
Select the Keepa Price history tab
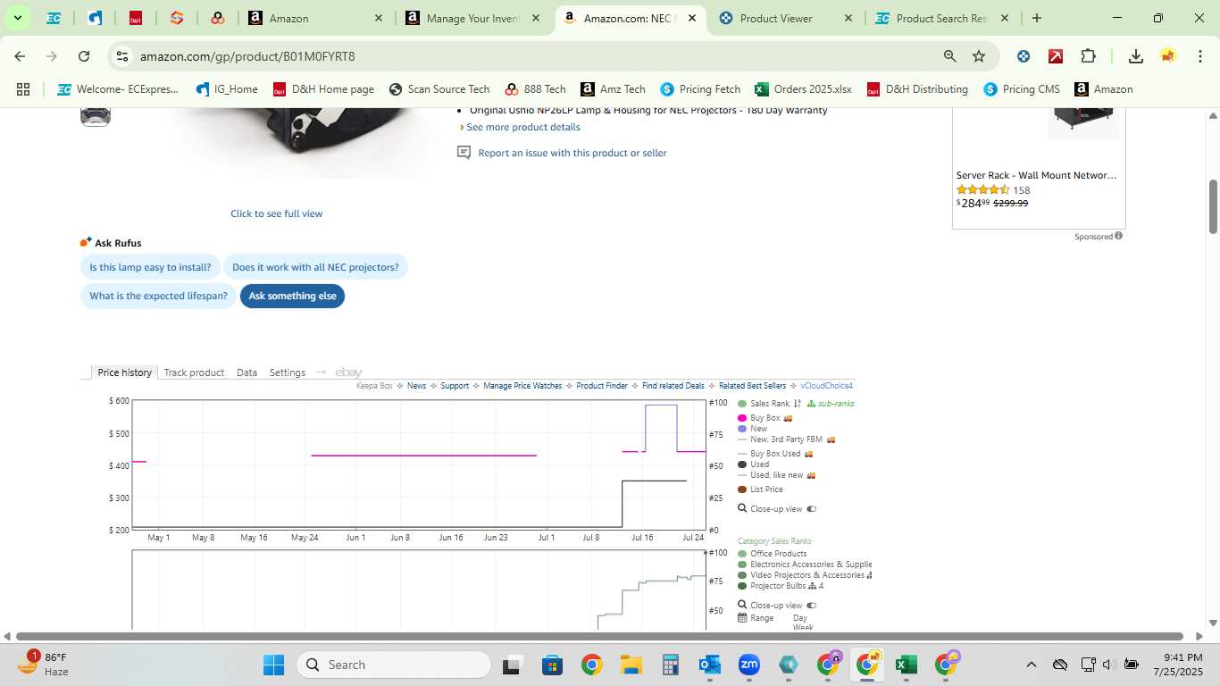pyautogui.click(x=124, y=372)
